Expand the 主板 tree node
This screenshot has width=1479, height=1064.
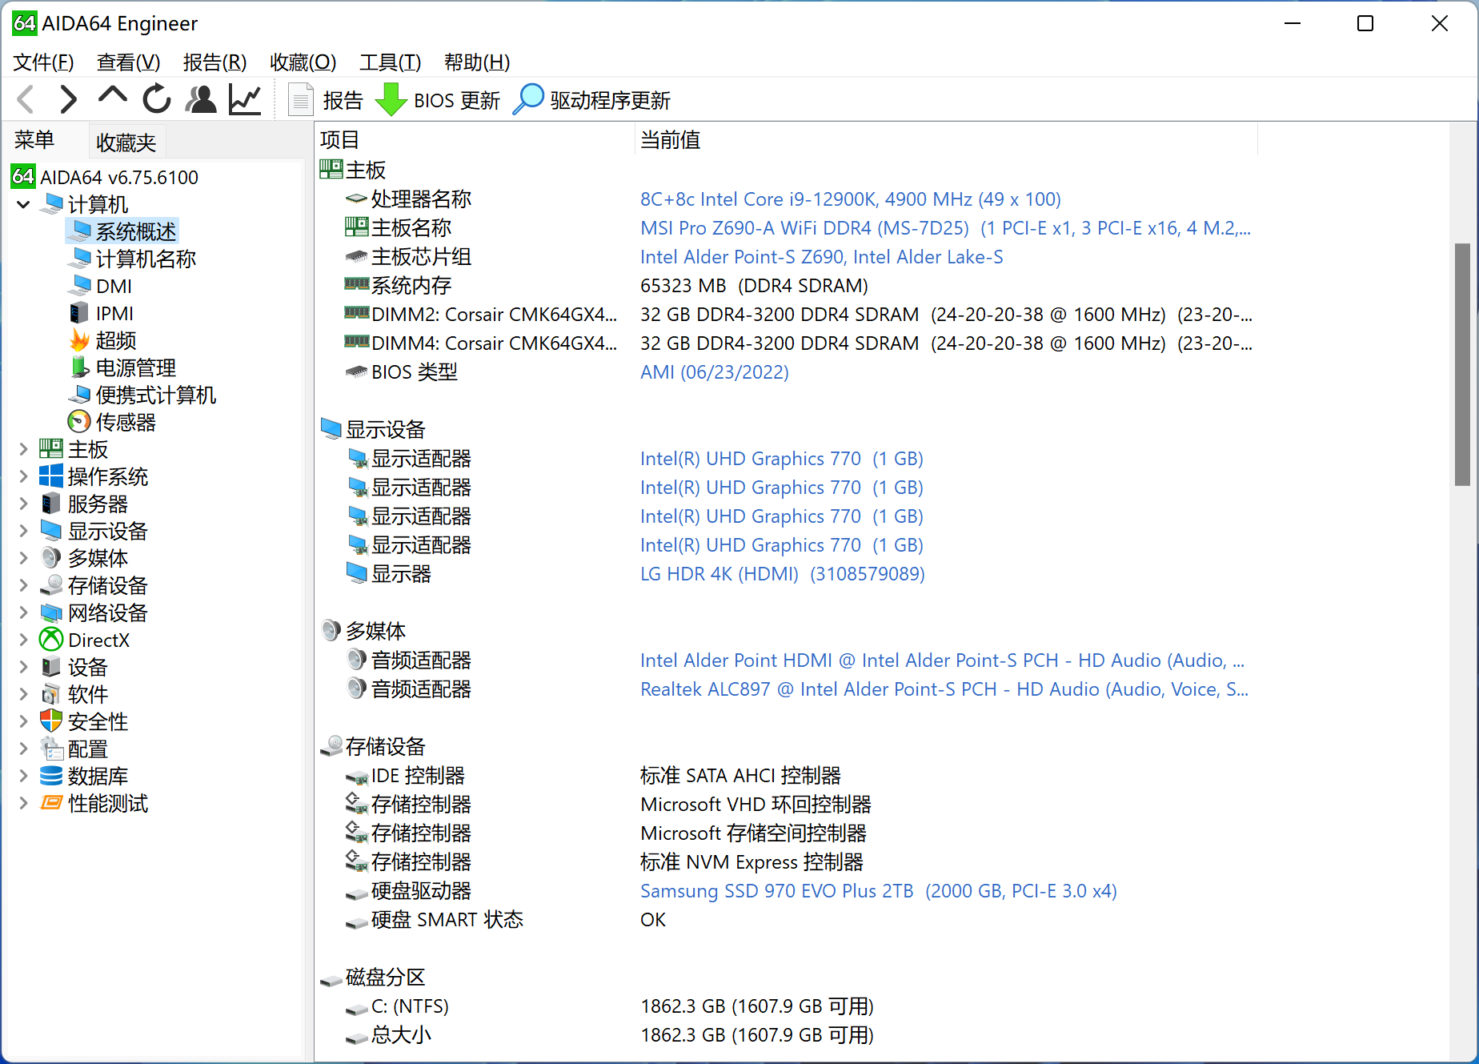(x=23, y=450)
